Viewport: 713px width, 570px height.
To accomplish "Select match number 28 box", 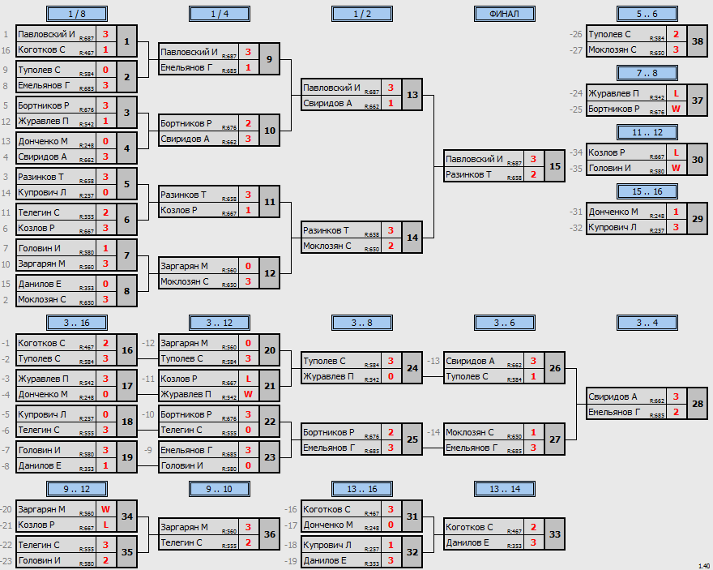I will [x=698, y=404].
